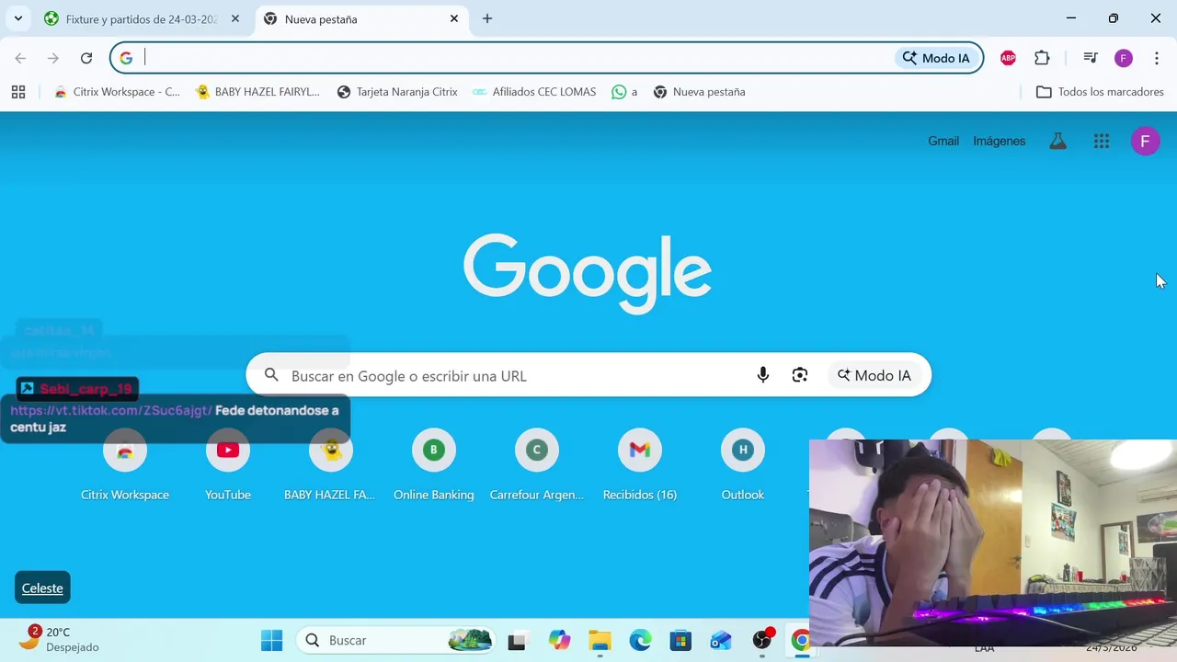Open the Imágenes link
Image resolution: width=1177 pixels, height=662 pixels.
pyautogui.click(x=1000, y=141)
